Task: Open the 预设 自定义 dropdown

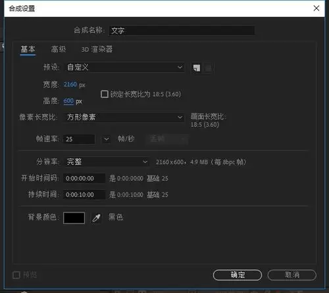Action: tap(124, 67)
